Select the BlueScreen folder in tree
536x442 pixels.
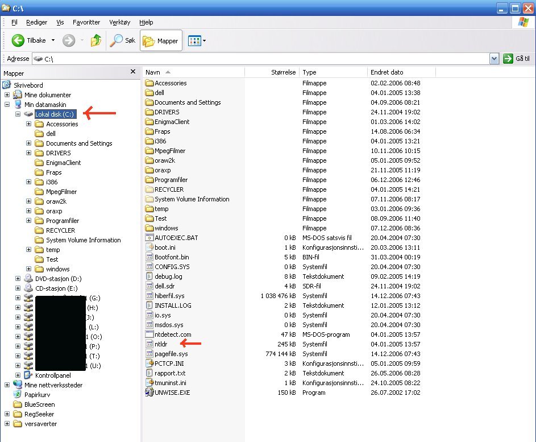coord(39,404)
